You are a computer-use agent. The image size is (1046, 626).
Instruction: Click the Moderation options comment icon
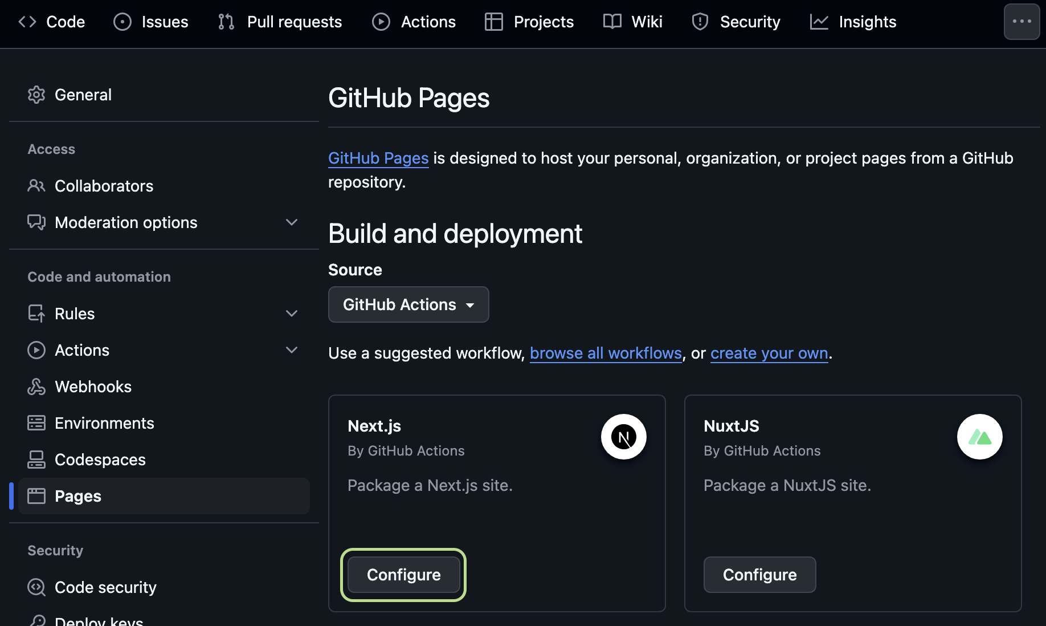pyautogui.click(x=36, y=222)
